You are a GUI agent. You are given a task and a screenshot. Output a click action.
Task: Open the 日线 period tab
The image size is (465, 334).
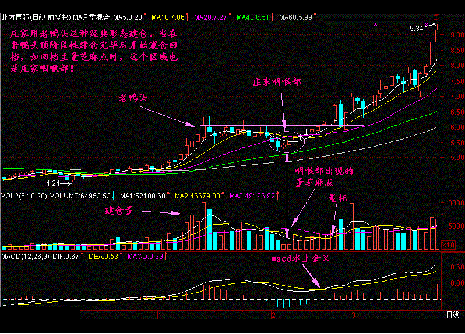452,315
